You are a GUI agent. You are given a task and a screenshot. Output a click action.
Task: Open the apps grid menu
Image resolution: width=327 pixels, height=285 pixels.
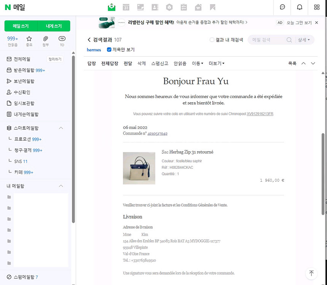click(x=317, y=7)
